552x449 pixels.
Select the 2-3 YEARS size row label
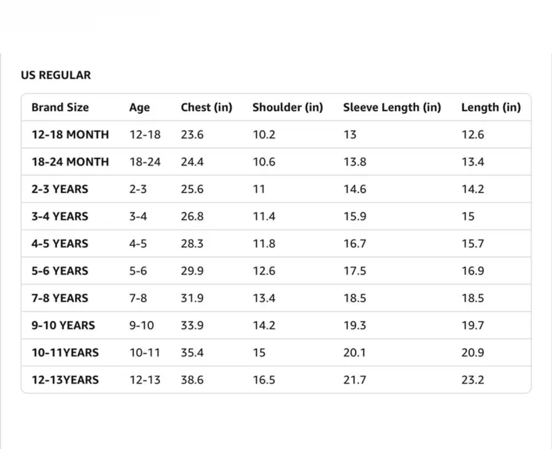point(60,189)
